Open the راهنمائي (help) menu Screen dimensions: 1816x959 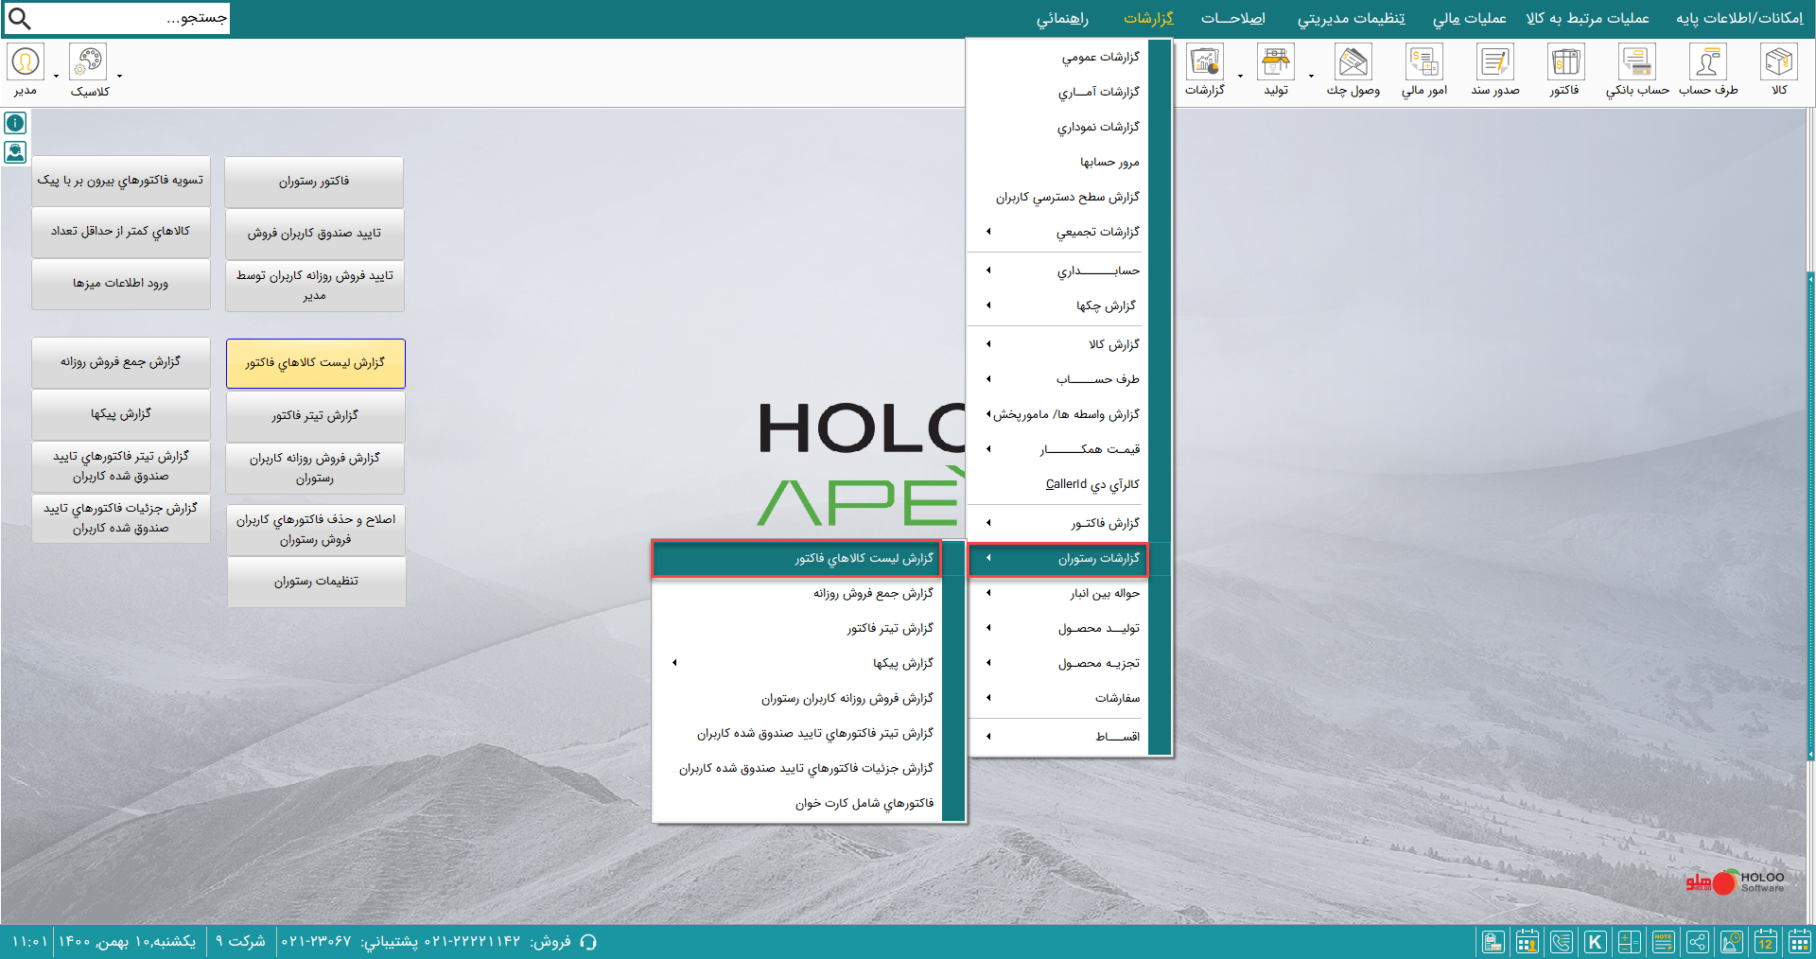click(x=1062, y=18)
